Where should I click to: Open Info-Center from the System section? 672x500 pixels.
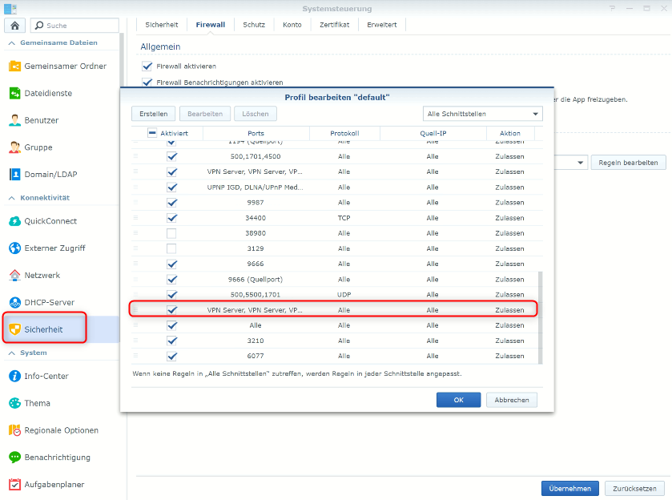point(46,377)
